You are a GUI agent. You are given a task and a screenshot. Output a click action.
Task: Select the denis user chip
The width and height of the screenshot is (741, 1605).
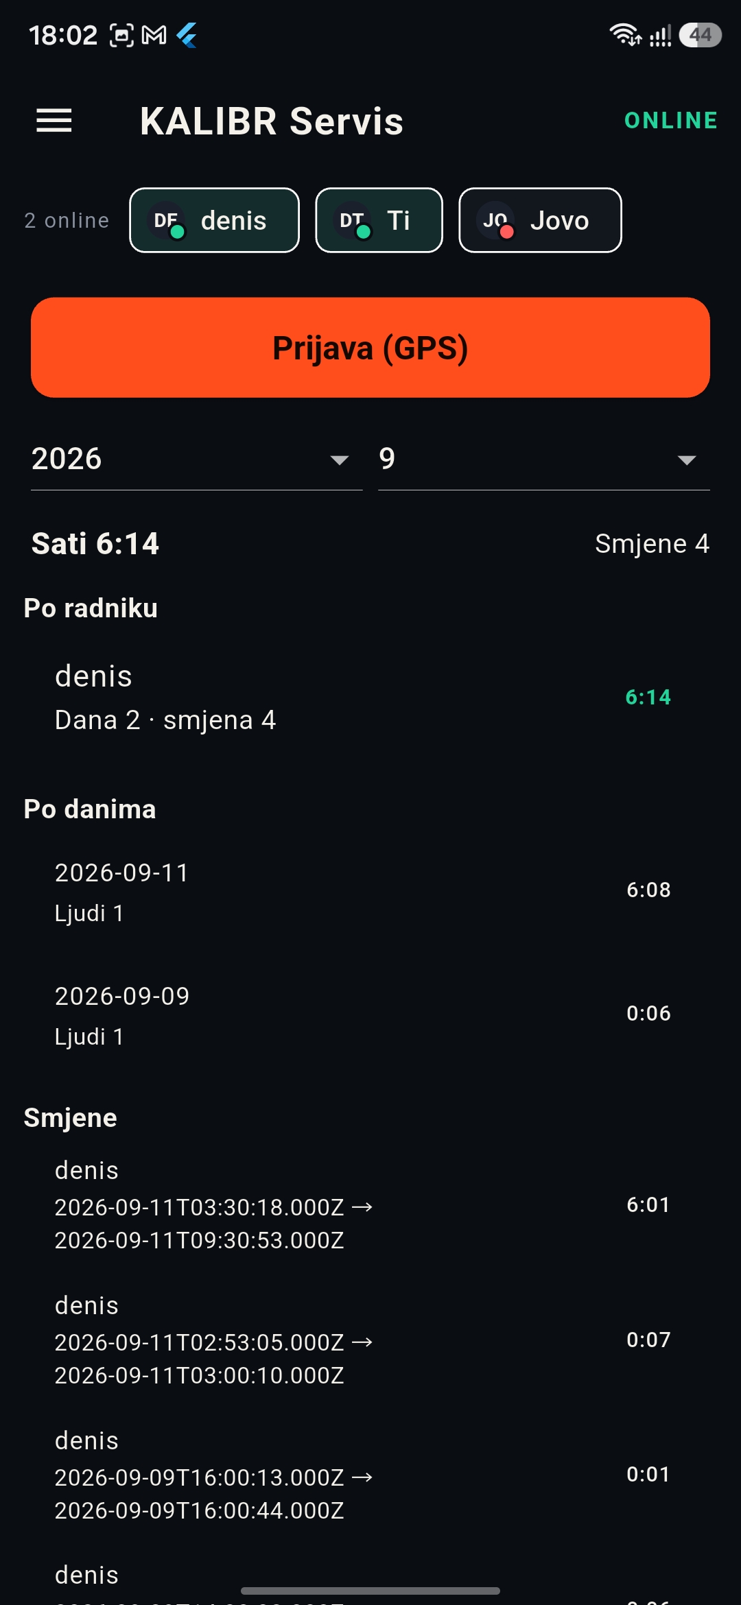(x=214, y=220)
